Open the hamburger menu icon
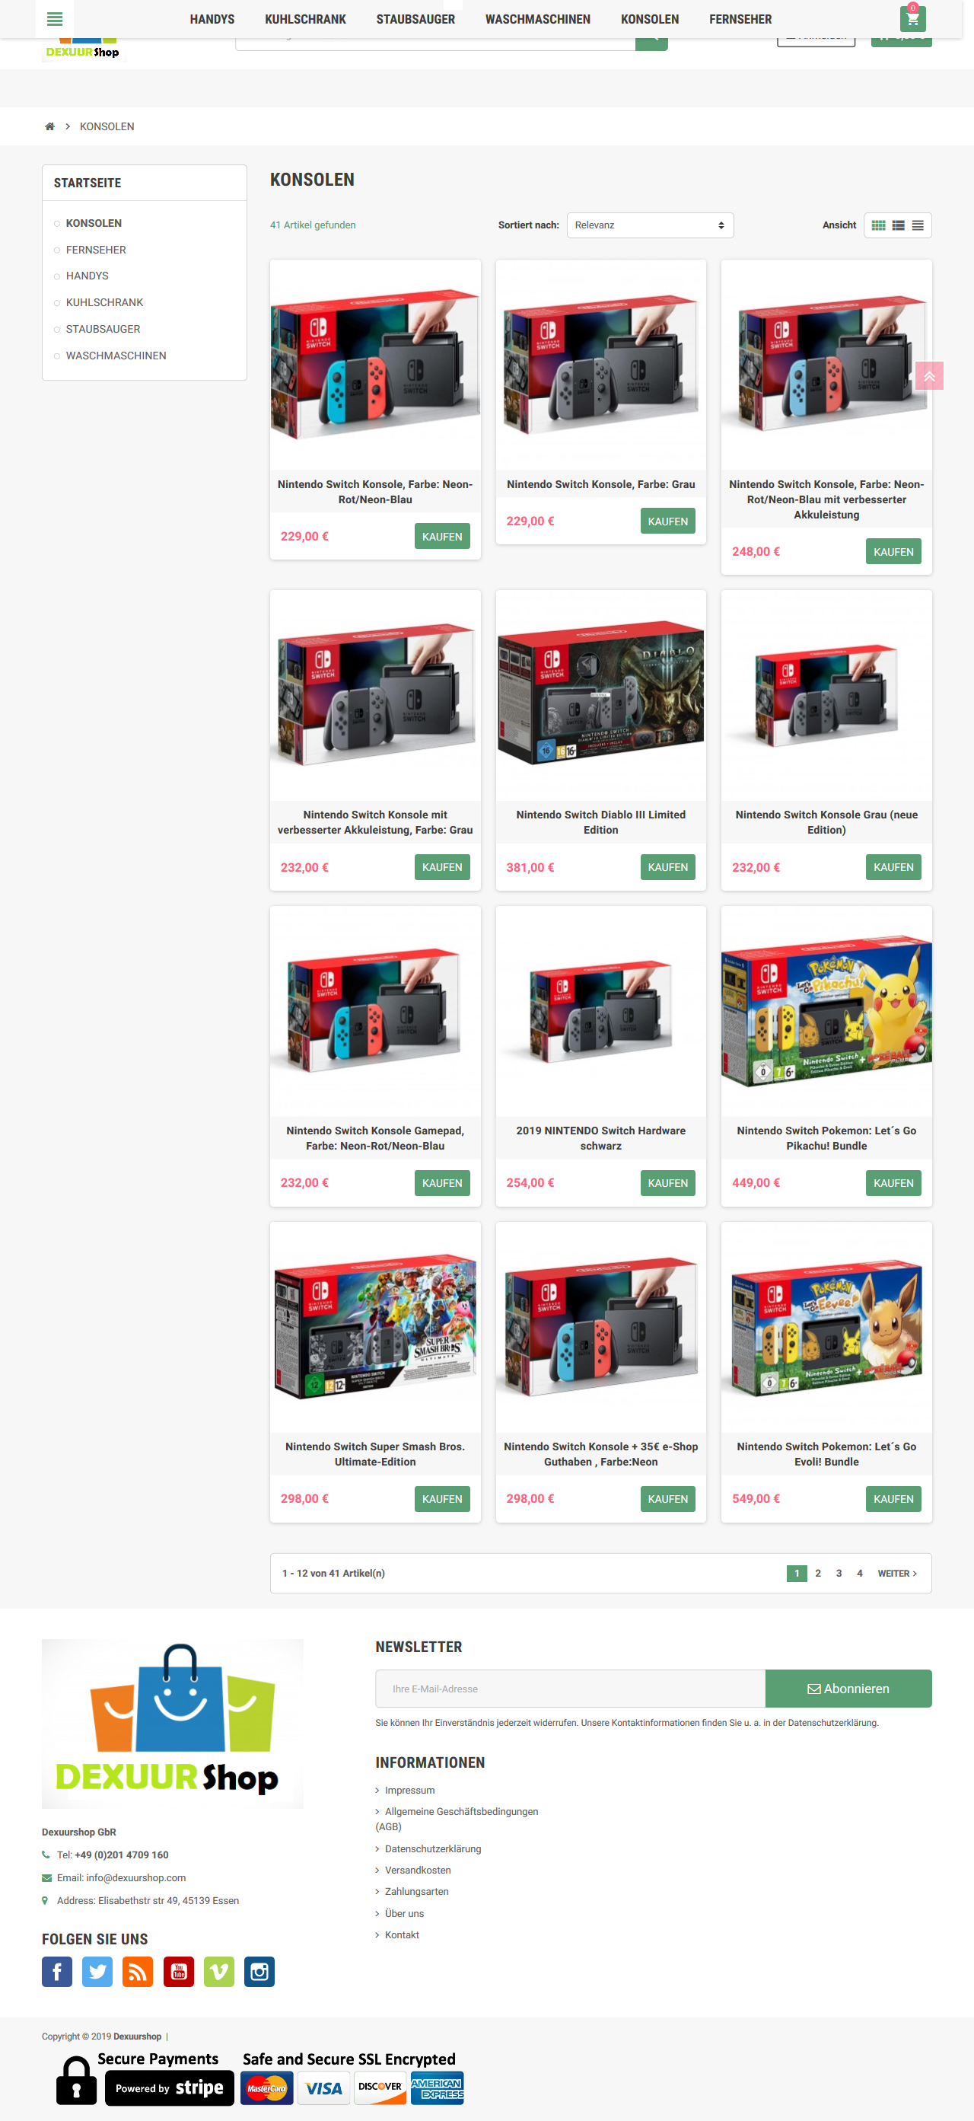The image size is (974, 2121). tap(54, 19)
